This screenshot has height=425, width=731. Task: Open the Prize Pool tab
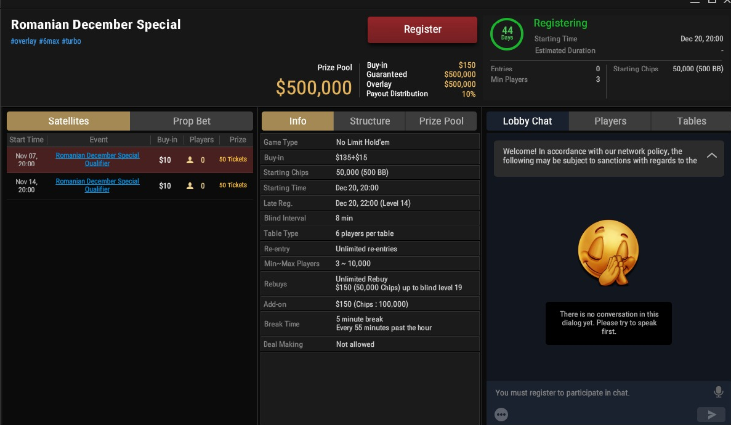click(x=441, y=121)
